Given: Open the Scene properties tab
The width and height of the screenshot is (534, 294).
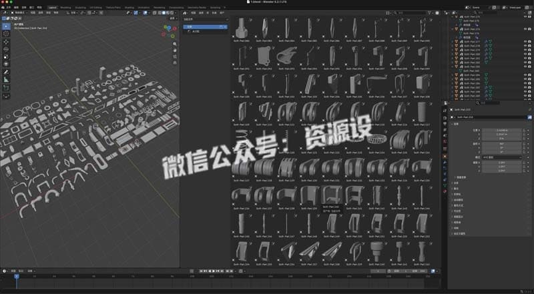Looking at the screenshot, I should [x=445, y=135].
